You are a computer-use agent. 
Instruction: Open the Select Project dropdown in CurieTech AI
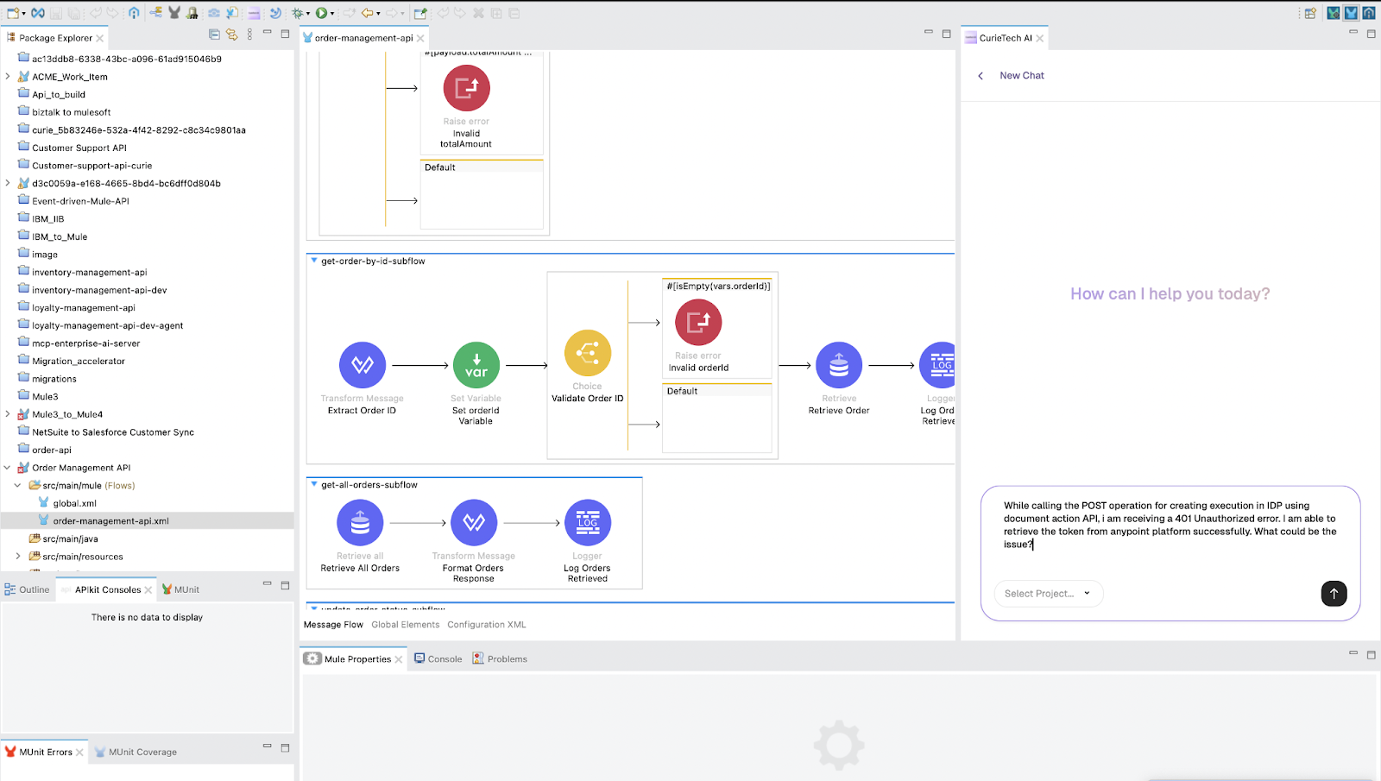pos(1047,594)
